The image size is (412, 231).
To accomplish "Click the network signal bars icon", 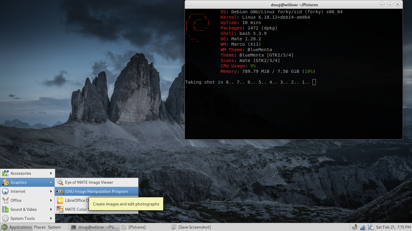I will 363,227.
